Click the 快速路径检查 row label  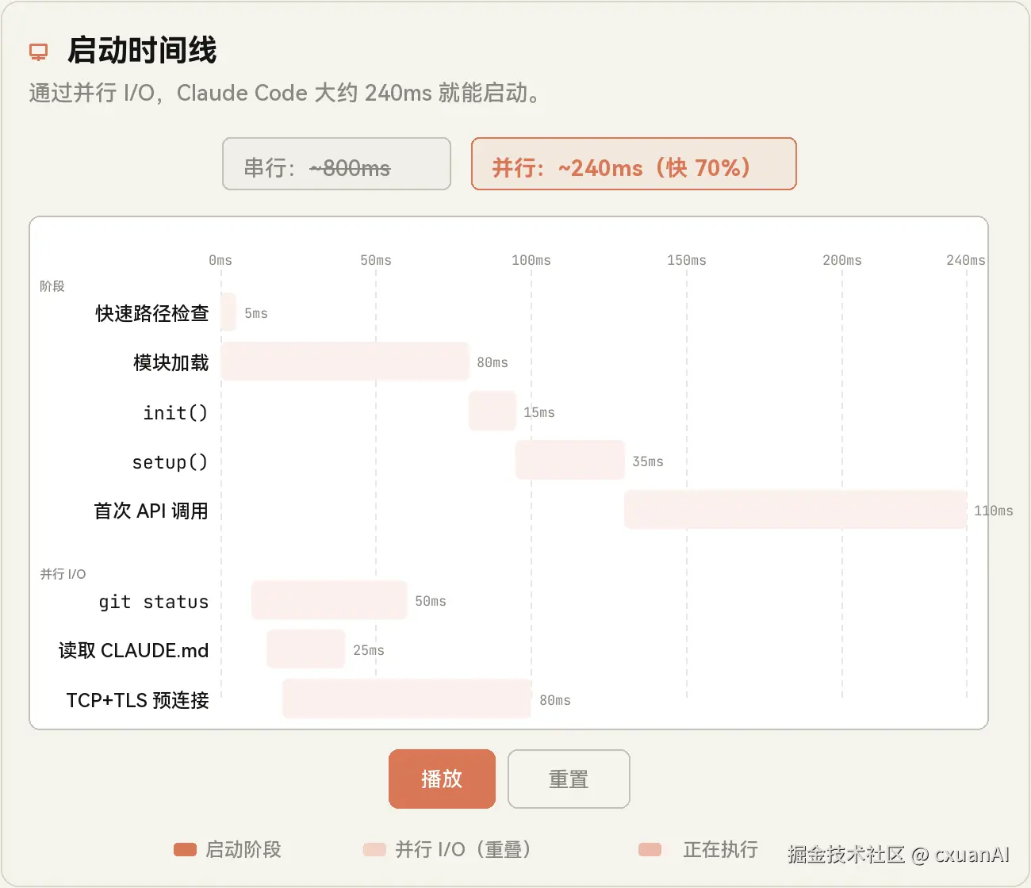point(152,313)
